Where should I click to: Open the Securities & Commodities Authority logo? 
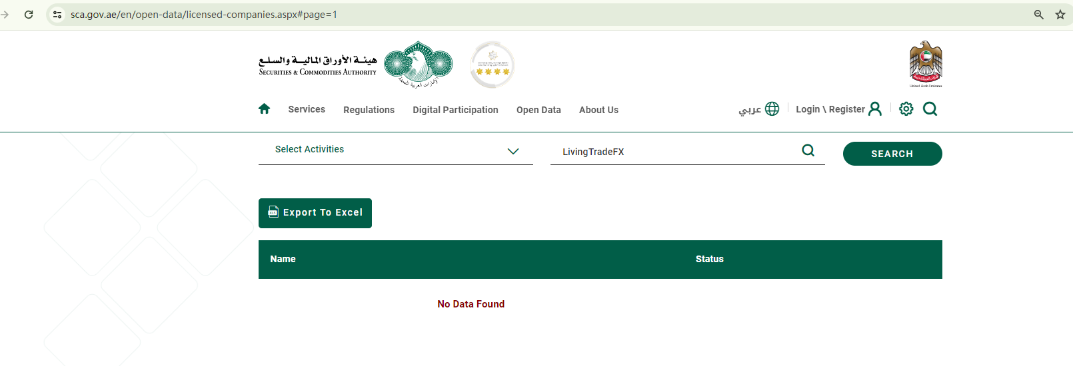356,65
